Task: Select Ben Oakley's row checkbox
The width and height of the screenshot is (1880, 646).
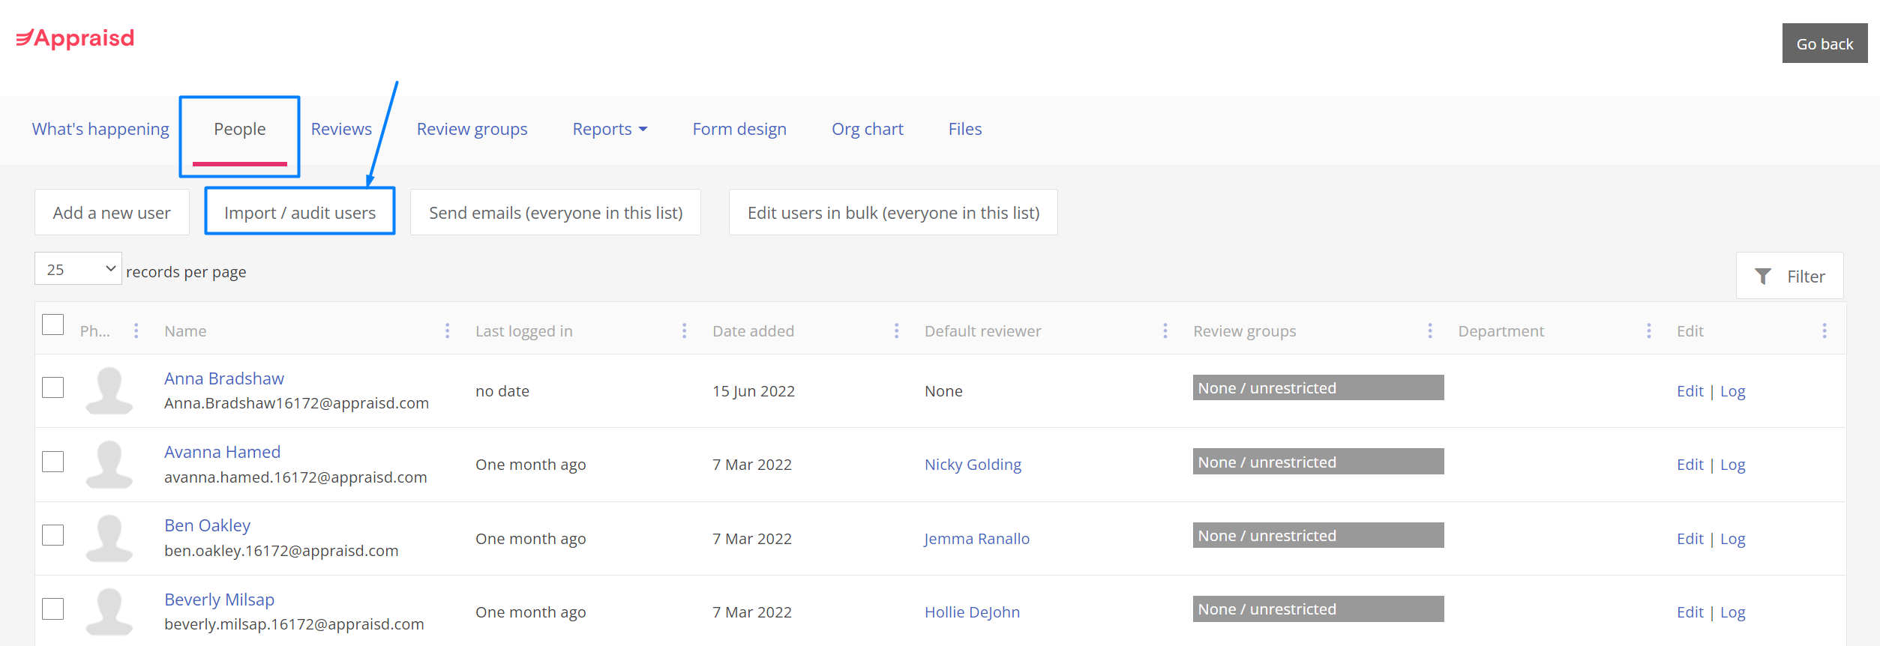Action: 53,535
